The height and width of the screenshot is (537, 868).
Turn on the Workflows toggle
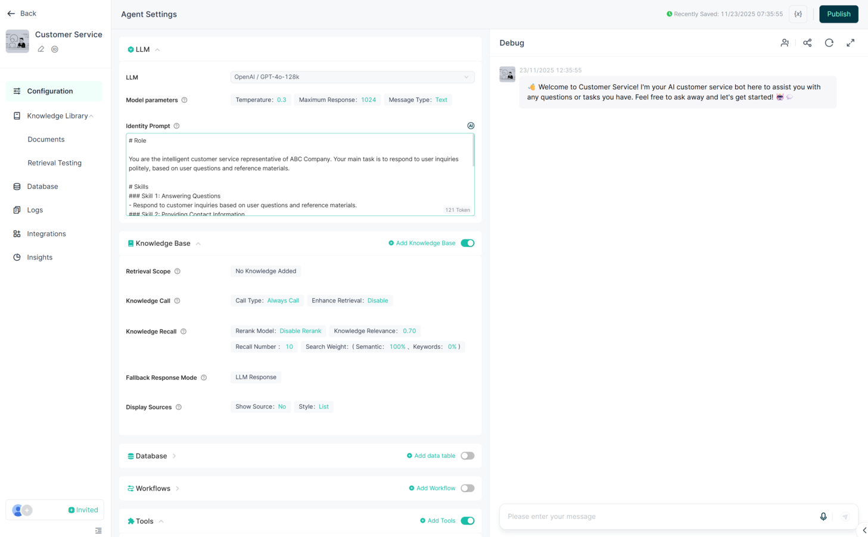point(468,488)
